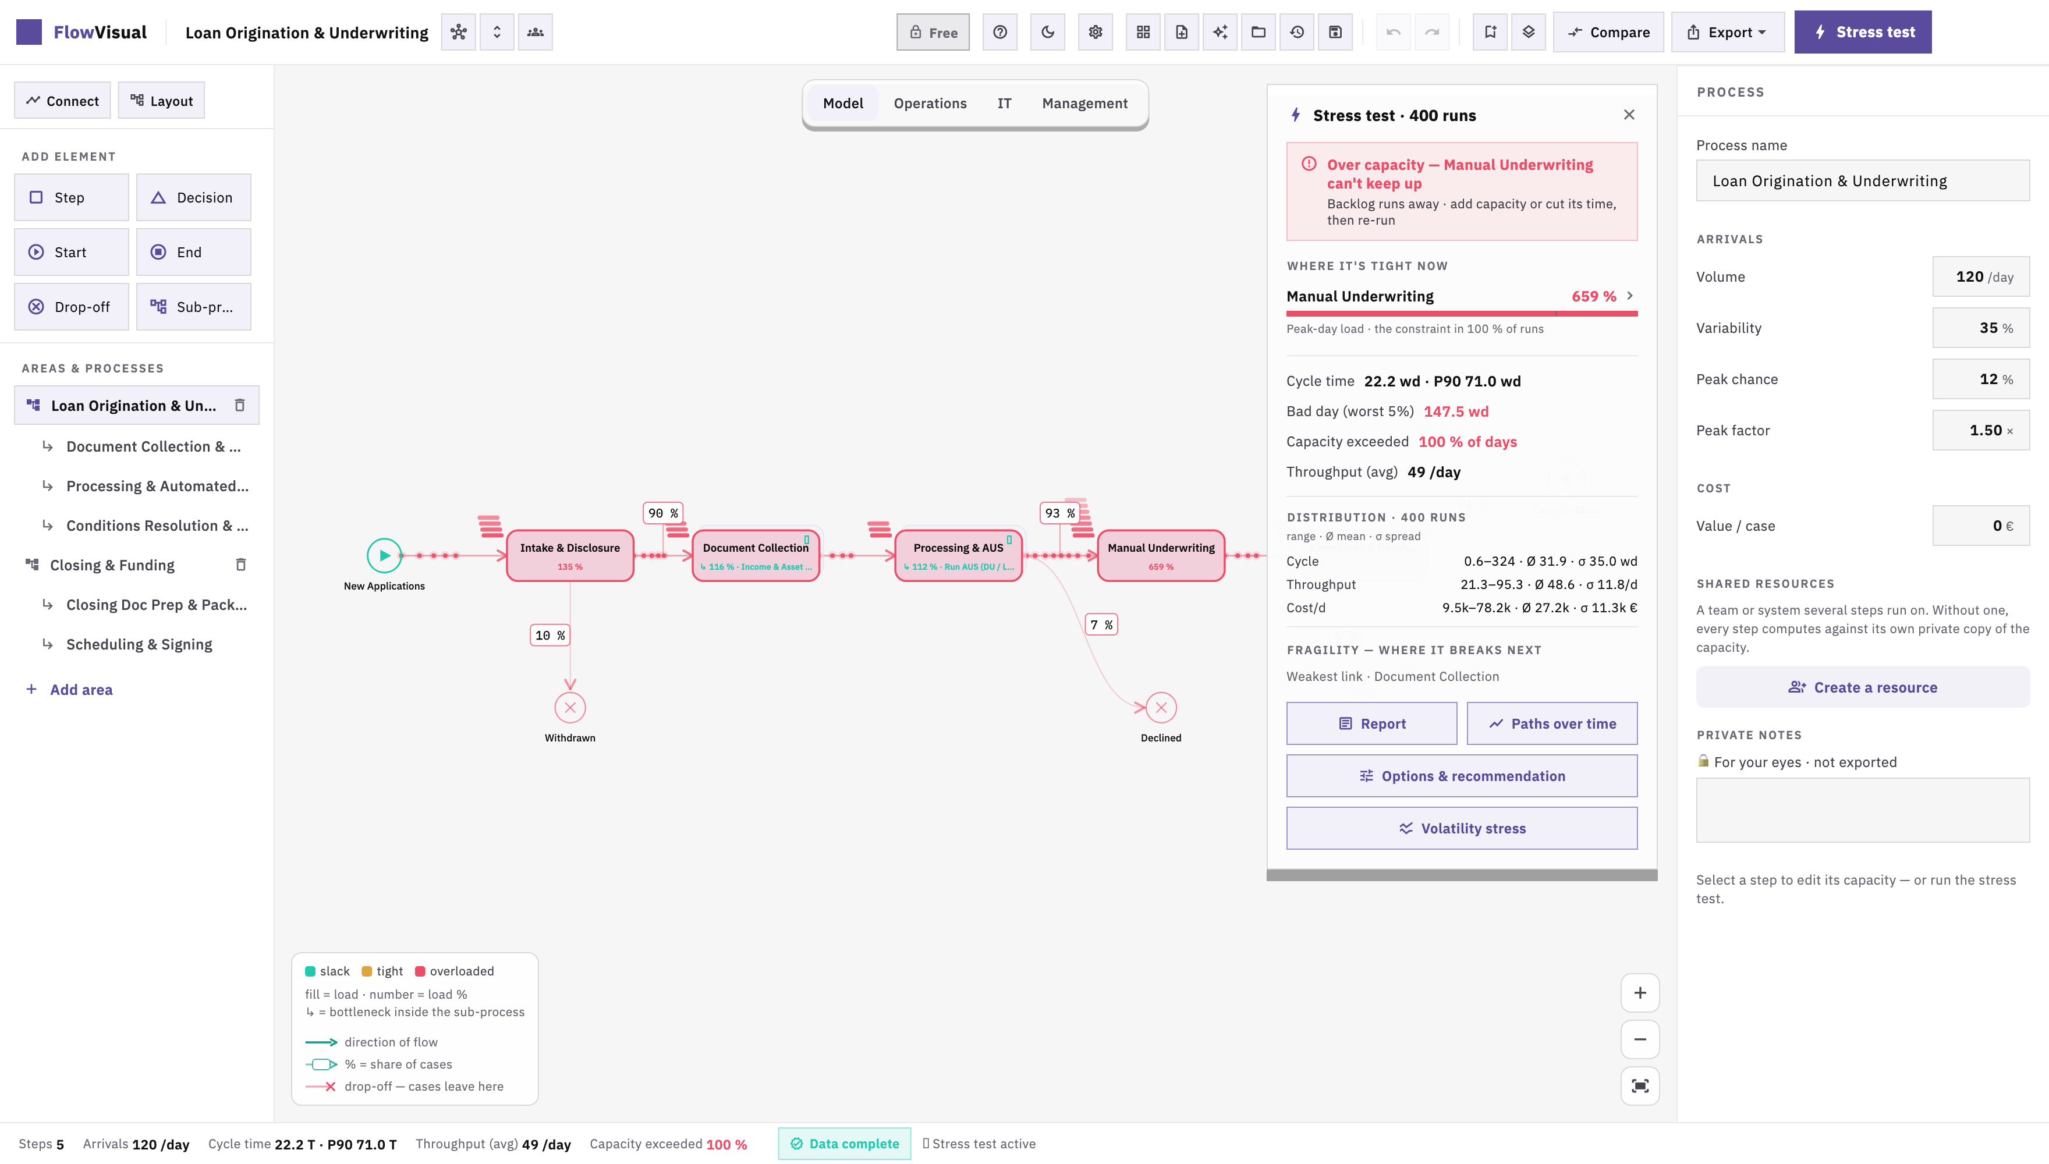The height and width of the screenshot is (1164, 2049).
Task: Open the network graph view icon
Action: click(458, 32)
